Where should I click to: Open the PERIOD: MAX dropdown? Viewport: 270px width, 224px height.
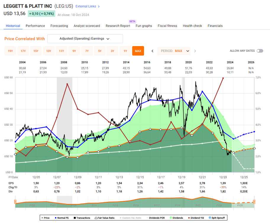[x=174, y=51]
